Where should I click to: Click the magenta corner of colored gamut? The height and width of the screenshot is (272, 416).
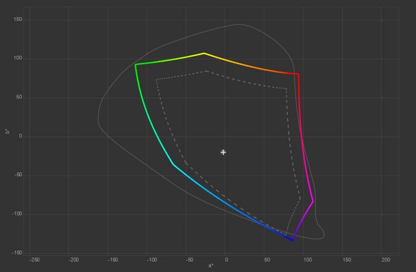pos(313,201)
